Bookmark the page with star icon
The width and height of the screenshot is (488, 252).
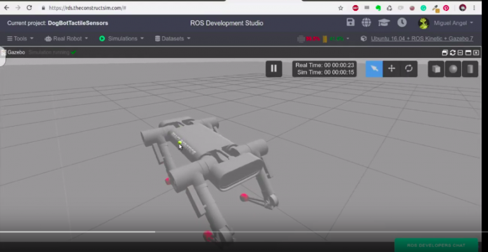tap(341, 8)
